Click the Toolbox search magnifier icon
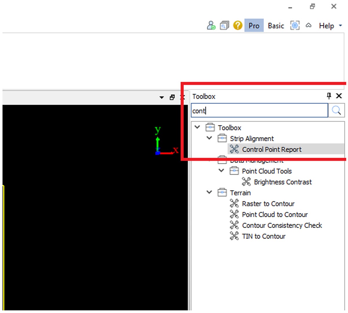The image size is (348, 313). pyautogui.click(x=336, y=110)
